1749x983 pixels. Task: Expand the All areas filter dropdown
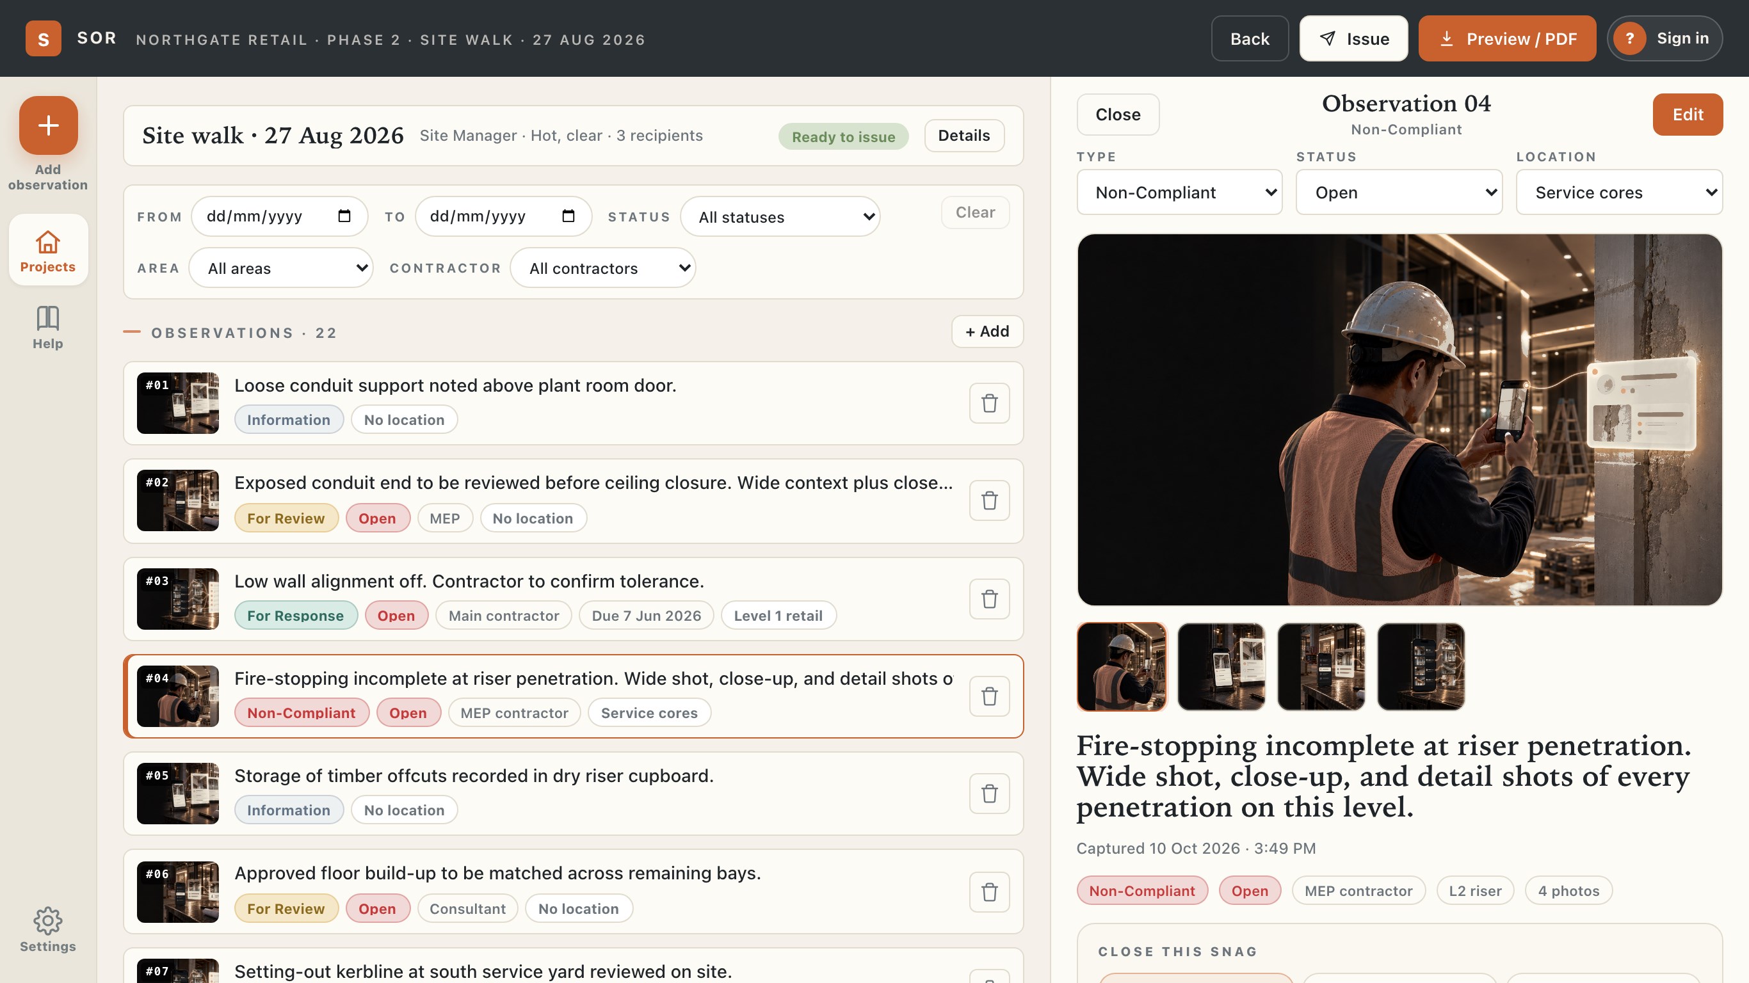click(x=281, y=268)
